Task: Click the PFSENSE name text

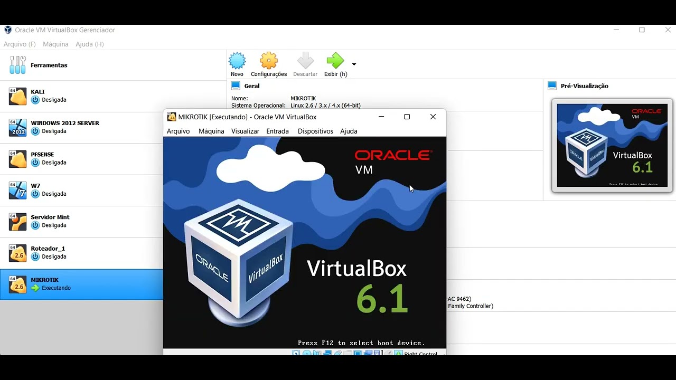Action: (x=42, y=155)
